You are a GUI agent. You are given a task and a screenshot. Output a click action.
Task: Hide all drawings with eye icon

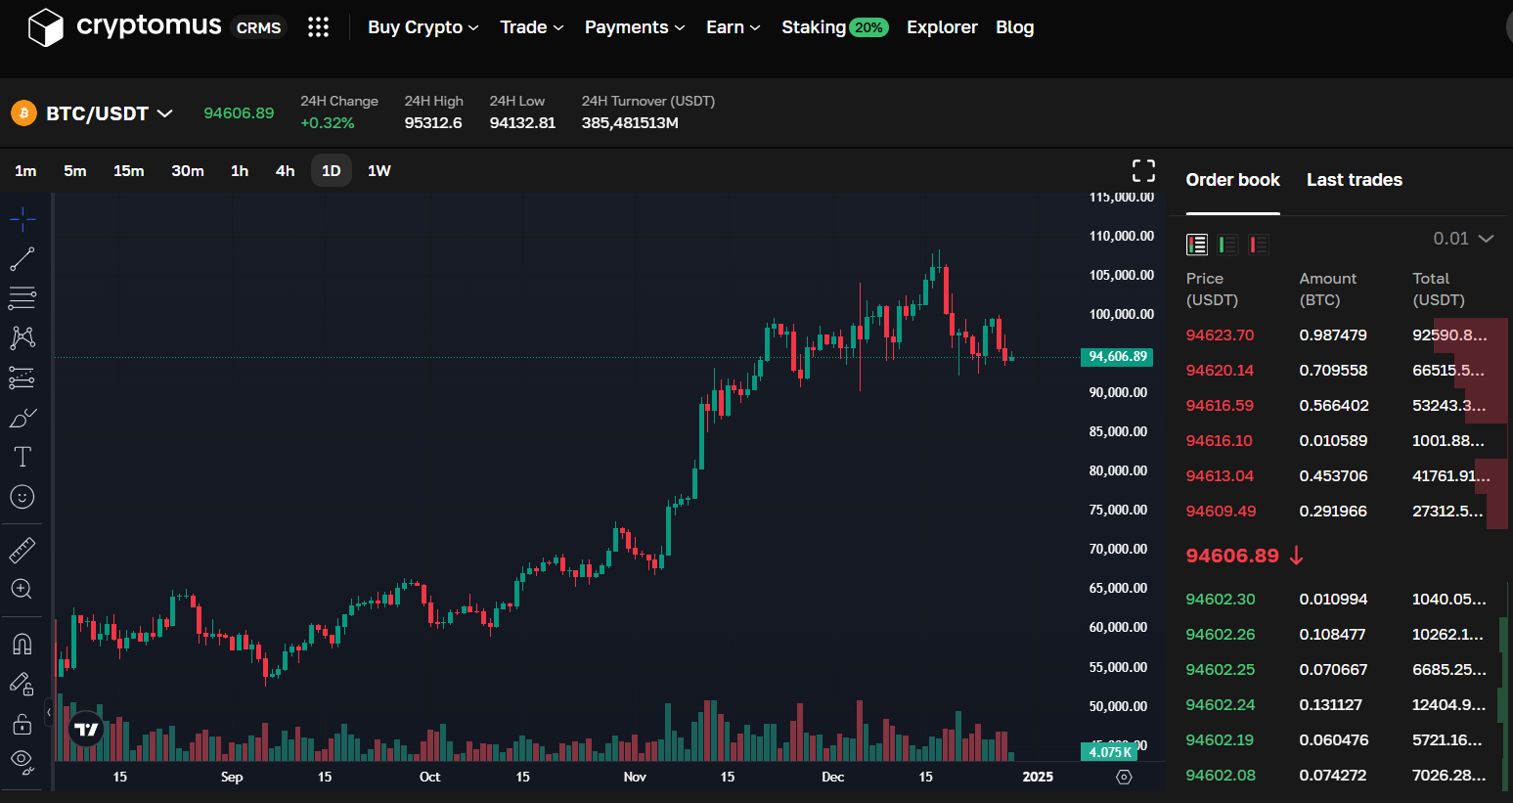coord(22,761)
